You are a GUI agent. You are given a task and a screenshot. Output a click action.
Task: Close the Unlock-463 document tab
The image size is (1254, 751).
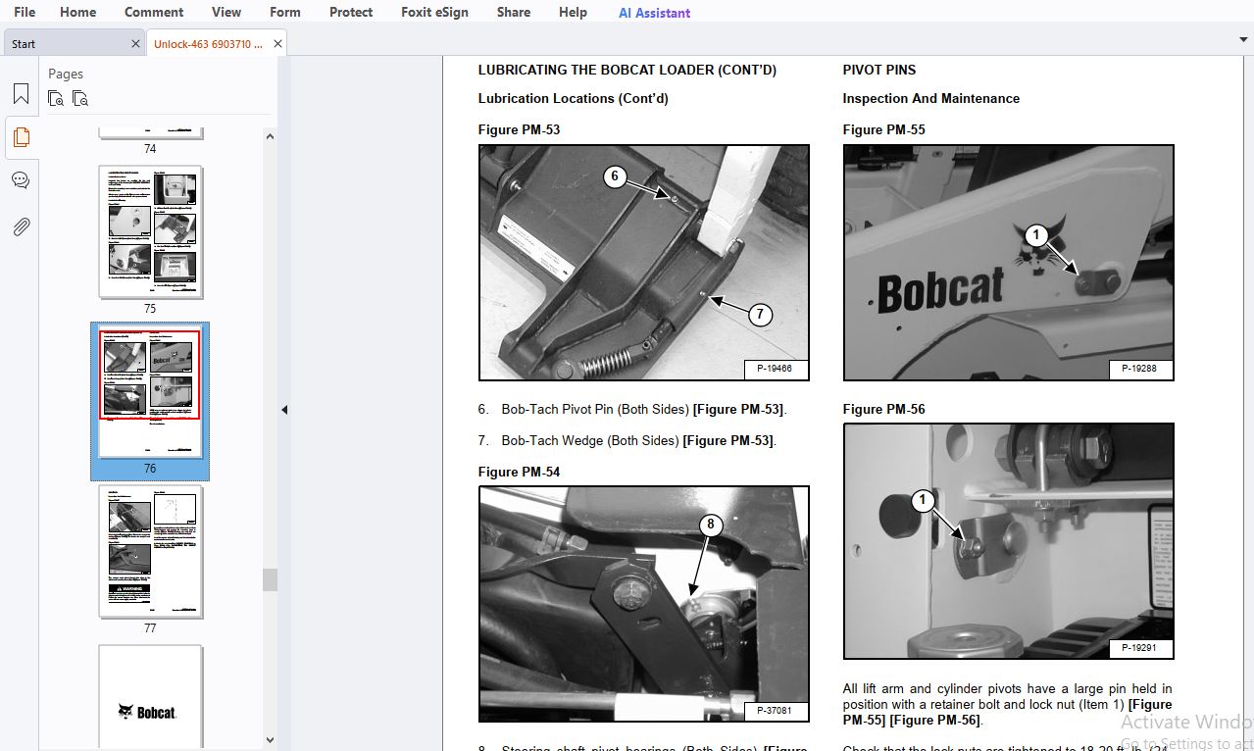point(277,44)
